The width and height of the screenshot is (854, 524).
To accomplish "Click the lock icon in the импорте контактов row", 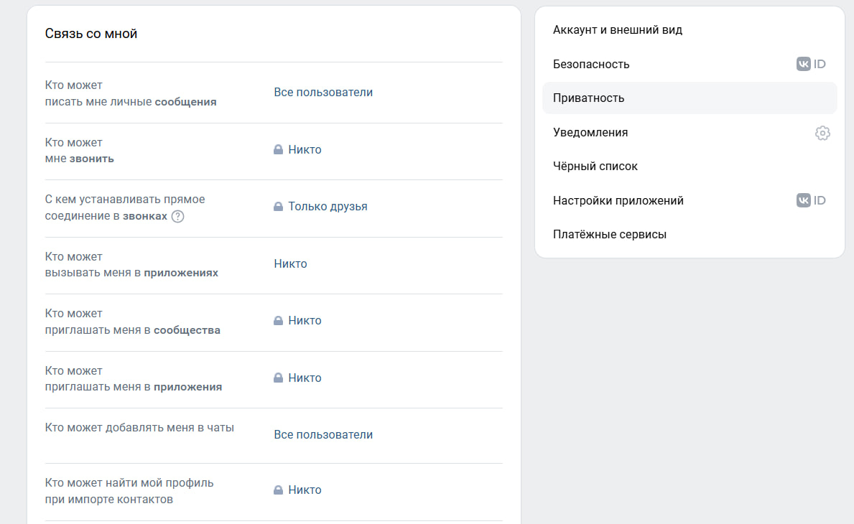I will [x=278, y=490].
